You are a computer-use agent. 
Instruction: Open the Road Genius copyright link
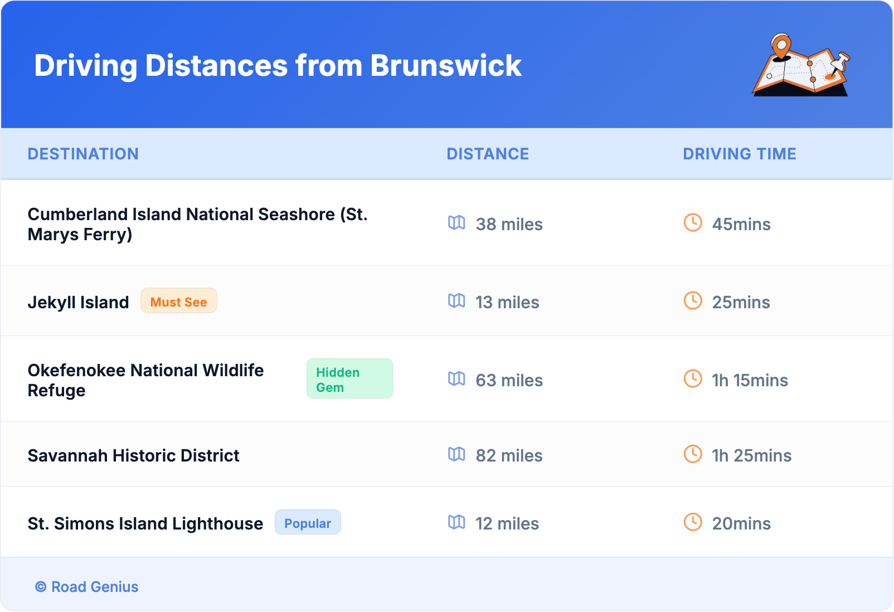tap(87, 587)
